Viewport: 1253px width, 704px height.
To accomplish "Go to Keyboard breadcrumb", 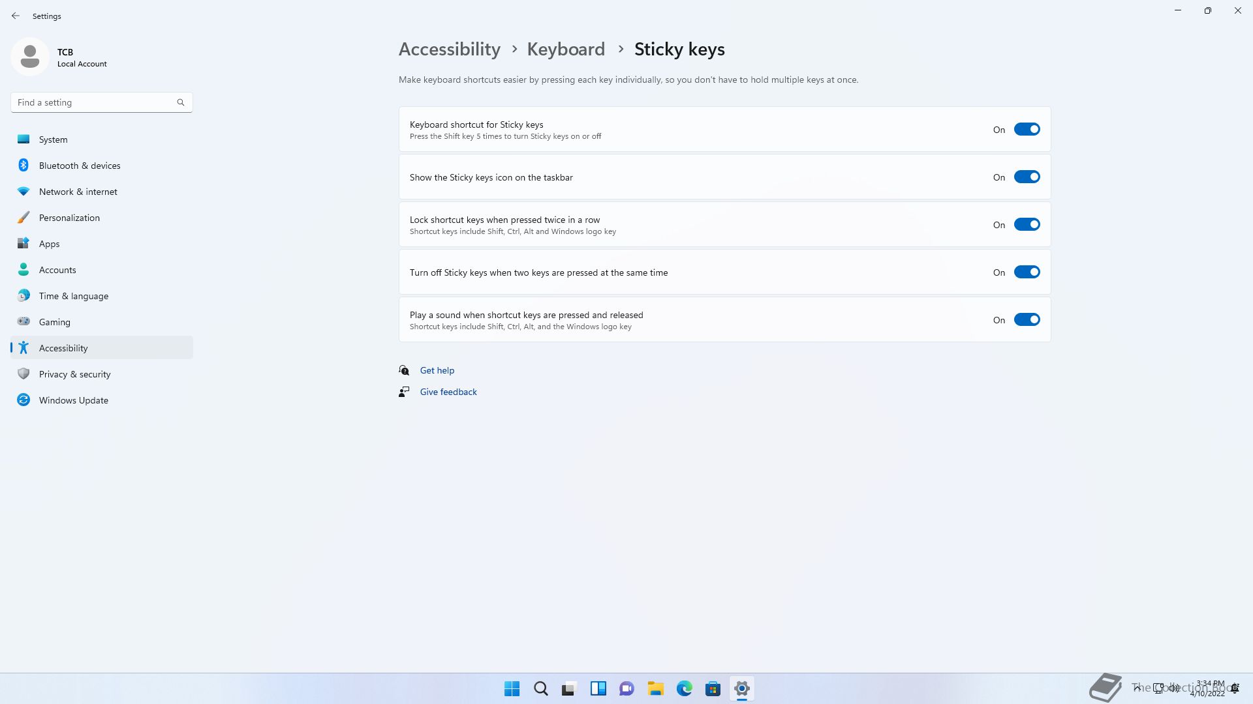I will (x=566, y=49).
